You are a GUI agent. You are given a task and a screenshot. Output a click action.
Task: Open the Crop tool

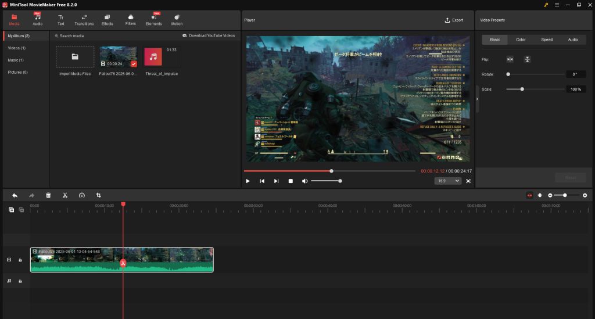point(98,195)
